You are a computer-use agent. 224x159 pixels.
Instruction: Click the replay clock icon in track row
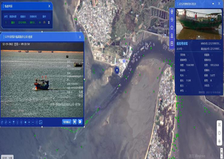44,22
